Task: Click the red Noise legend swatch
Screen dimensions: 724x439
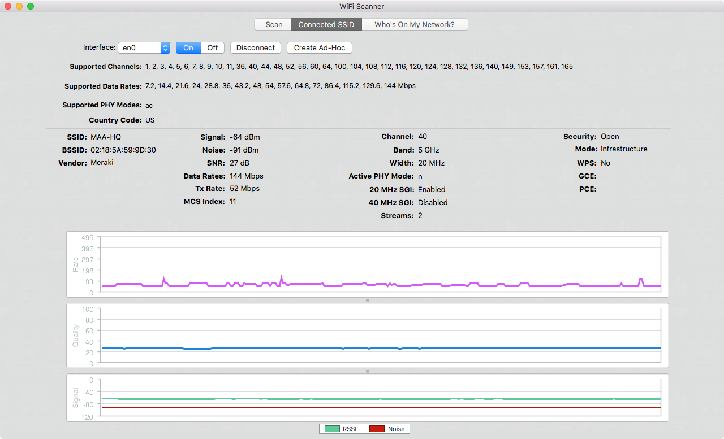Action: click(377, 429)
